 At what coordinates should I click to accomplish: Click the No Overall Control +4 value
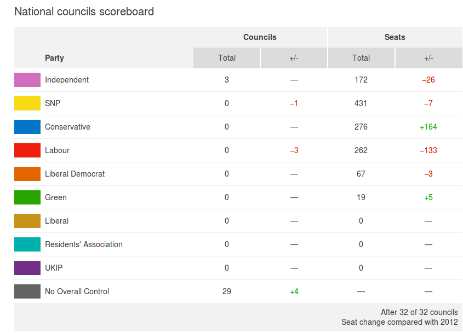294,291
